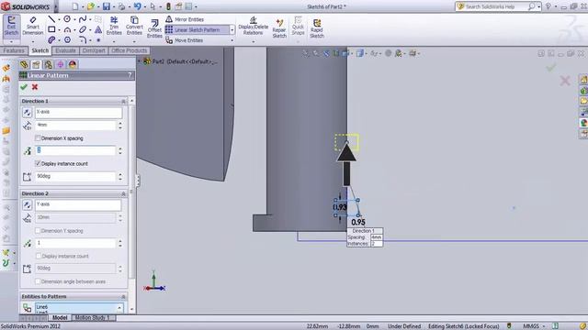Open Display/Delete Relations tool
This screenshot has height=330, width=588.
[254, 26]
